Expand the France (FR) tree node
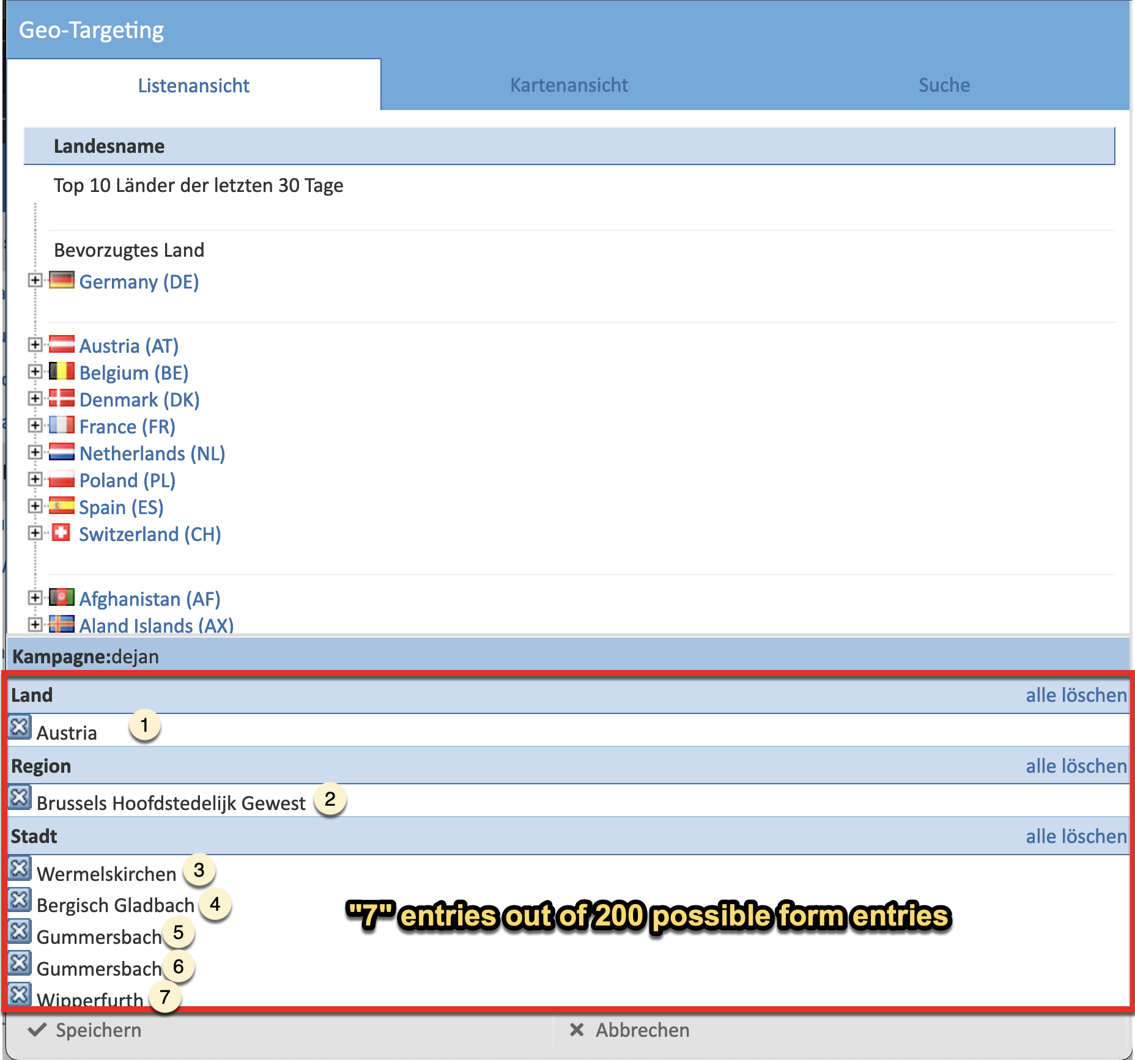The image size is (1135, 1060). pos(35,425)
